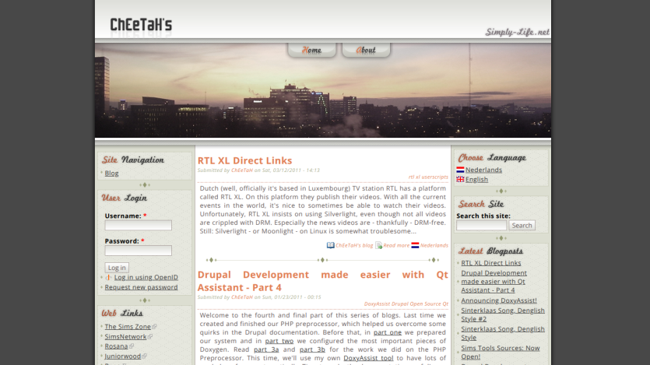Click the external link icon after Rosana
650x365 pixels.
(x=131, y=346)
